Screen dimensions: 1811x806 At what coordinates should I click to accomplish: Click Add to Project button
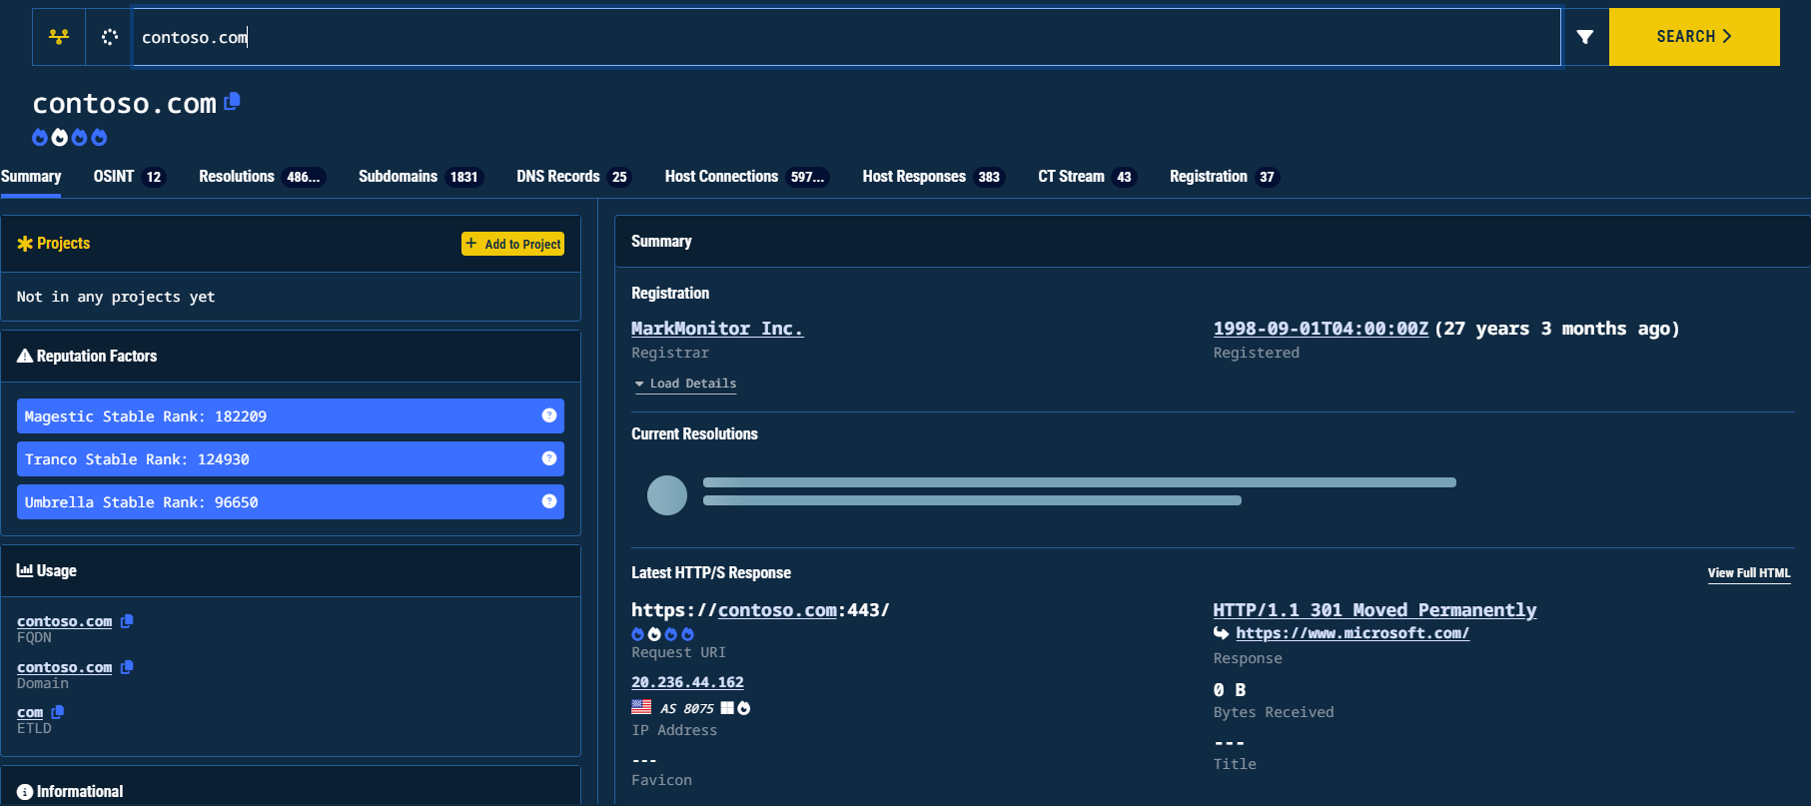pos(512,244)
